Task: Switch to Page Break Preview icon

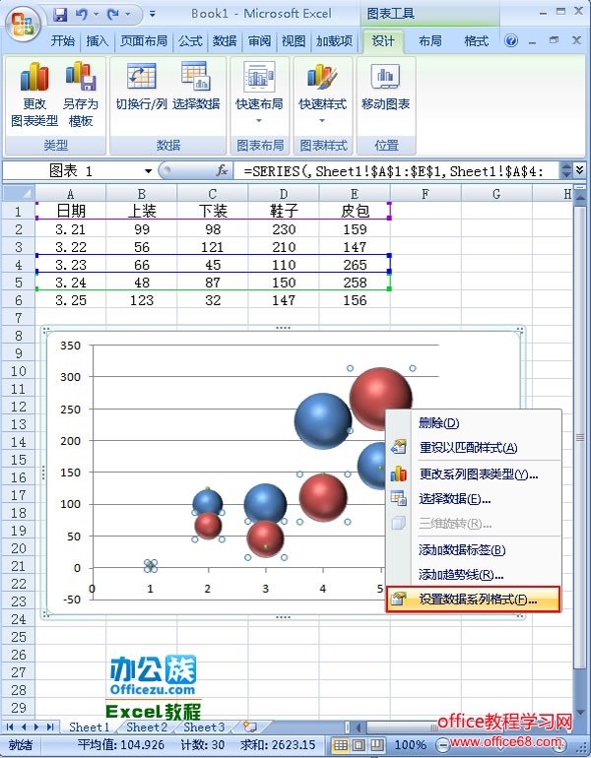Action: point(376,745)
